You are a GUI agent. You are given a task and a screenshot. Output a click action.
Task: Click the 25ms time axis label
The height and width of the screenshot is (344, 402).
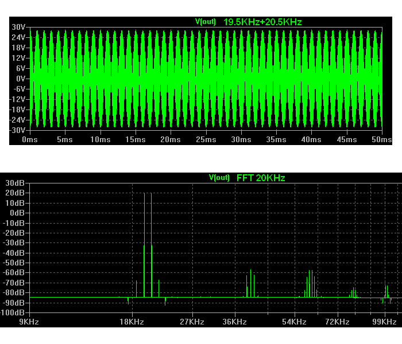(206, 140)
